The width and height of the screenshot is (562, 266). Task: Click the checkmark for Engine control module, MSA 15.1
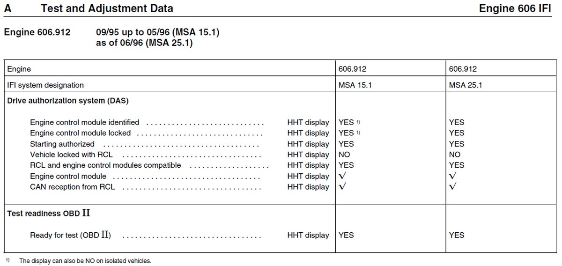(342, 176)
